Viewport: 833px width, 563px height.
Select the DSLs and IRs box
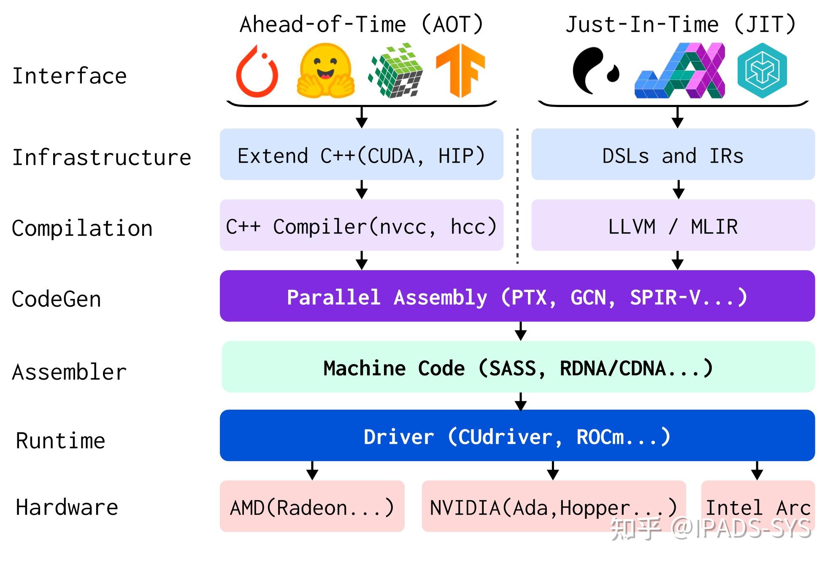coord(673,155)
